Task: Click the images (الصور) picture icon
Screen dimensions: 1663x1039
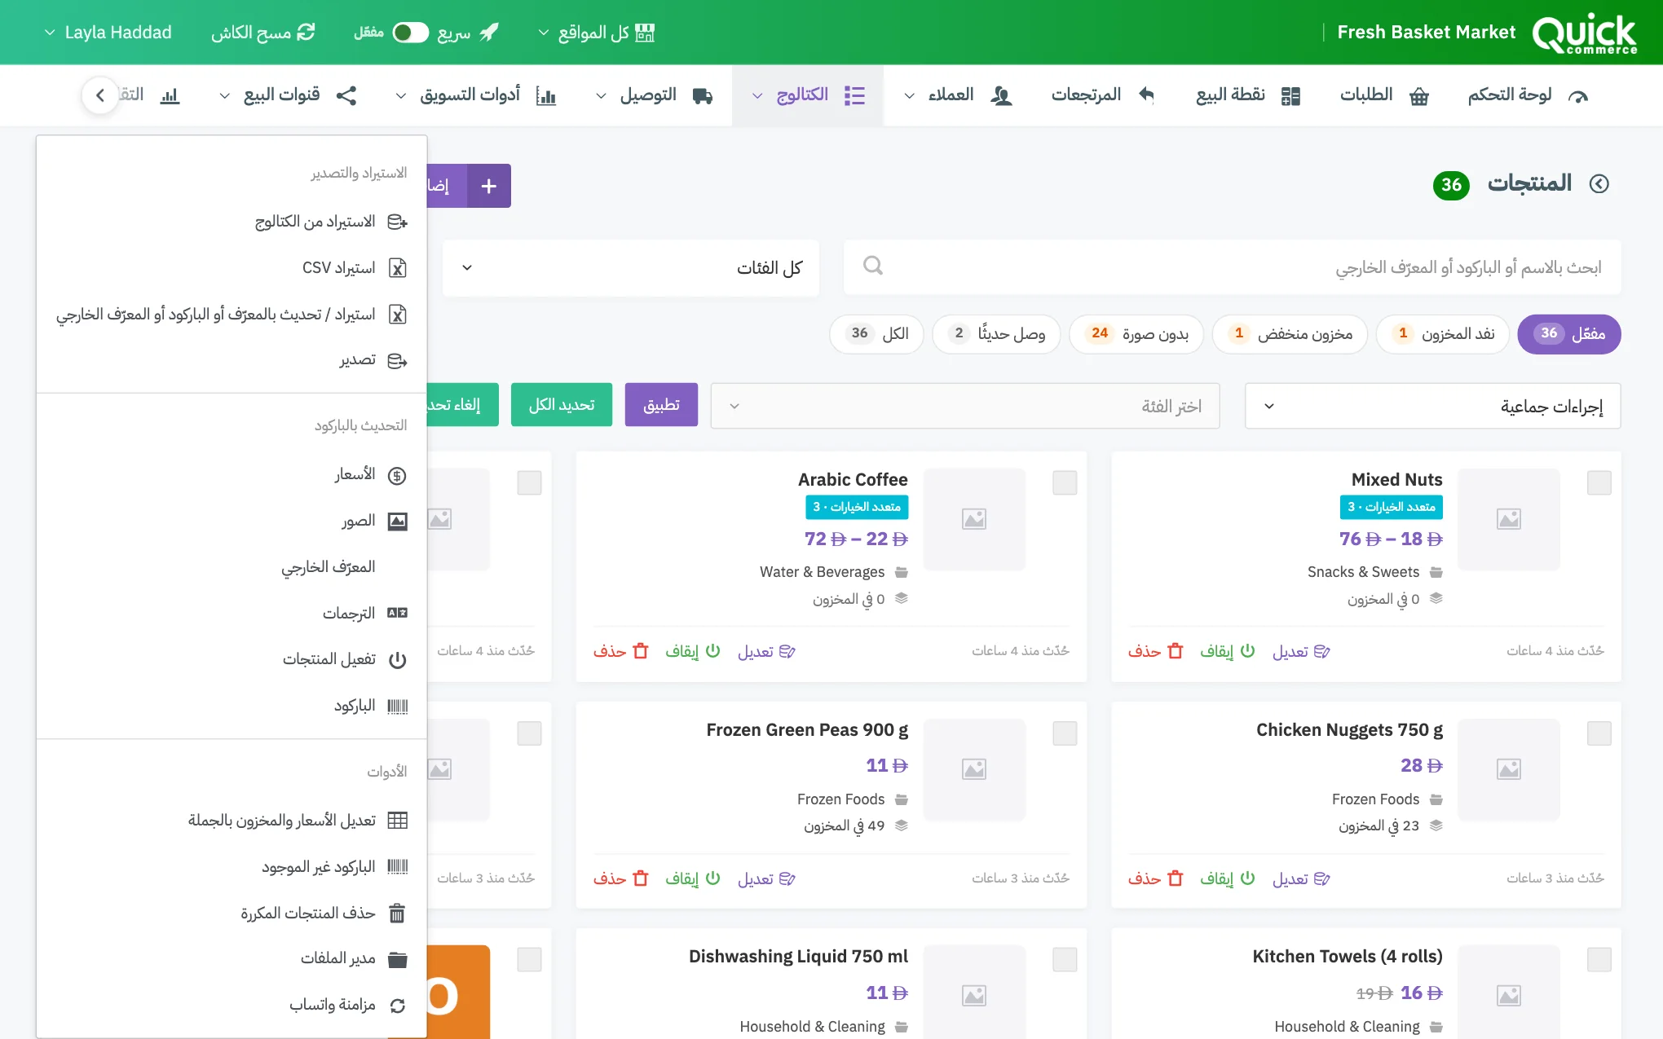Action: click(x=397, y=522)
